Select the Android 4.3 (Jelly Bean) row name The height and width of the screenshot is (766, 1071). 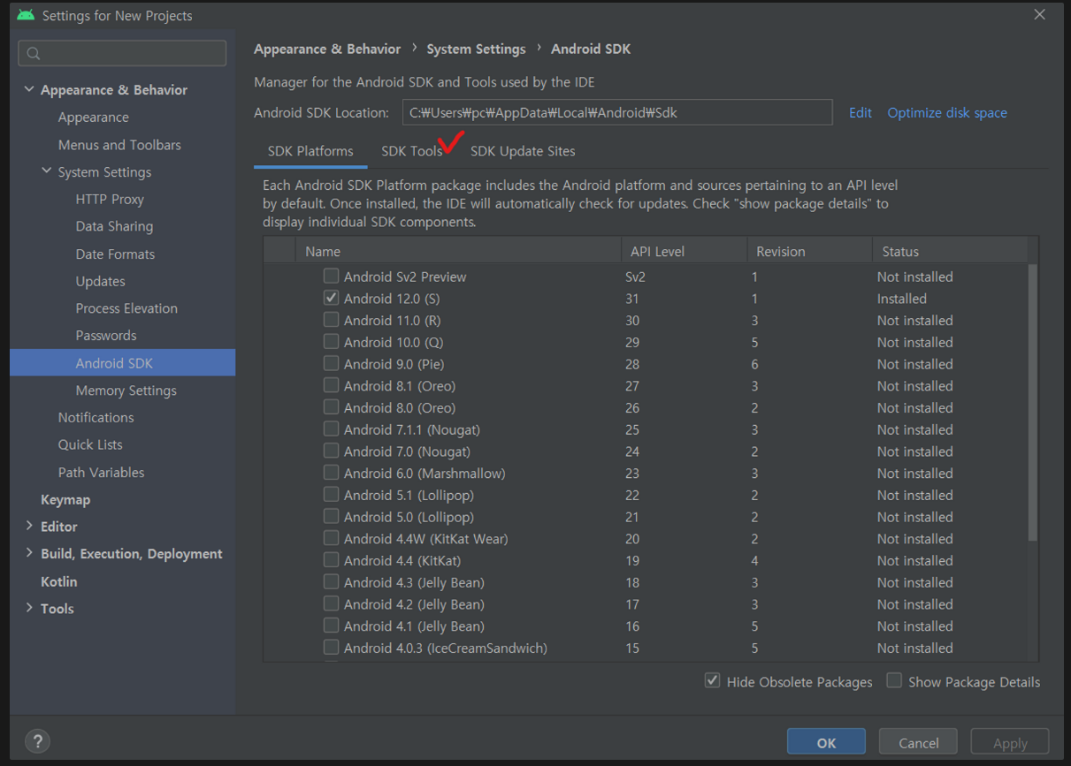[x=414, y=582]
